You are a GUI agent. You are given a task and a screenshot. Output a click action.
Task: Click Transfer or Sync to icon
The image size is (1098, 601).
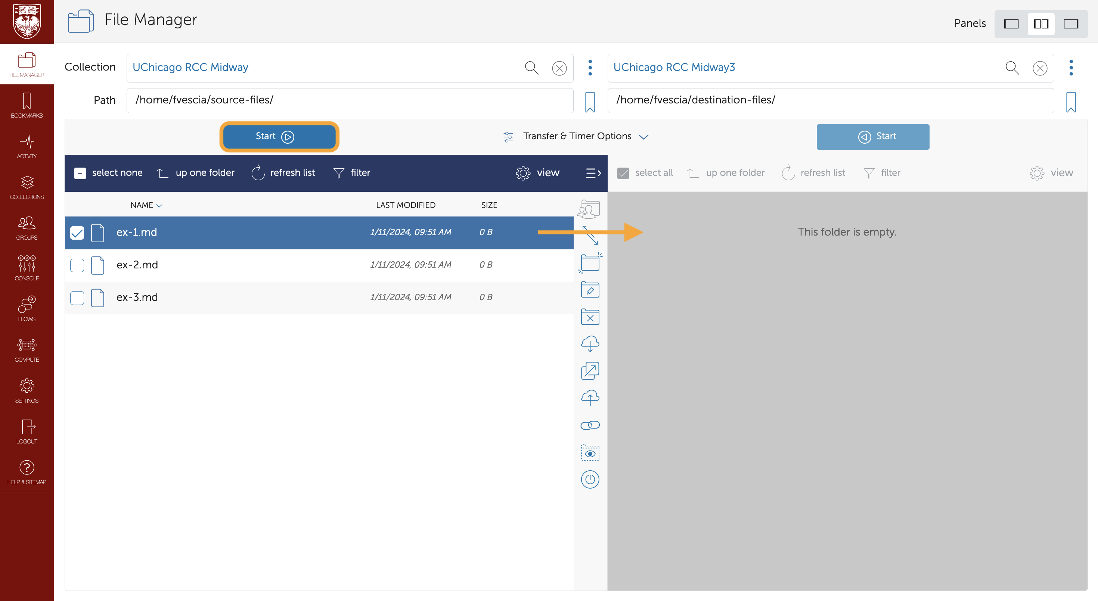(590, 235)
